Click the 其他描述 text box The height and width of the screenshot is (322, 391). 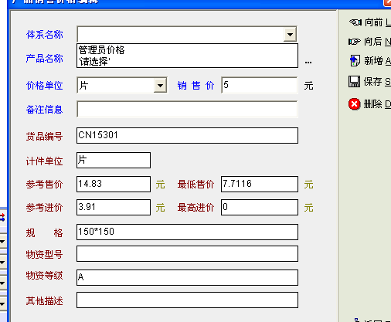click(x=187, y=300)
